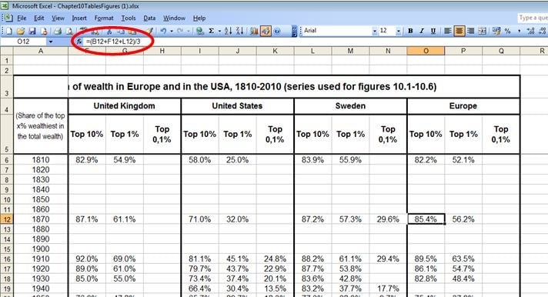Click Excel icon in title bar
This screenshot has height=297, width=548.
[x=5, y=5]
